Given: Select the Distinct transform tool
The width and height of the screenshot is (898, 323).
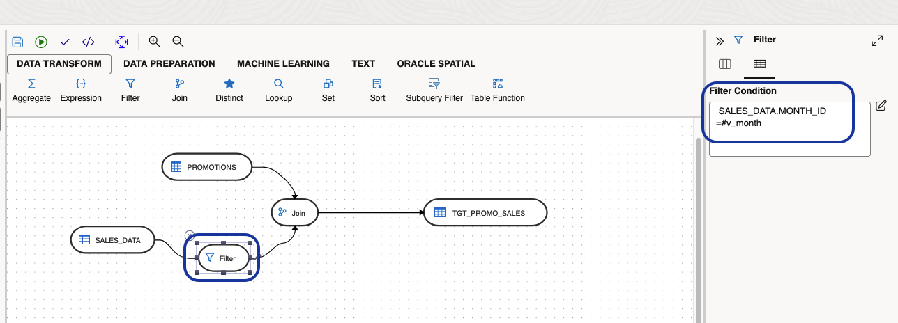Looking at the screenshot, I should click(229, 90).
